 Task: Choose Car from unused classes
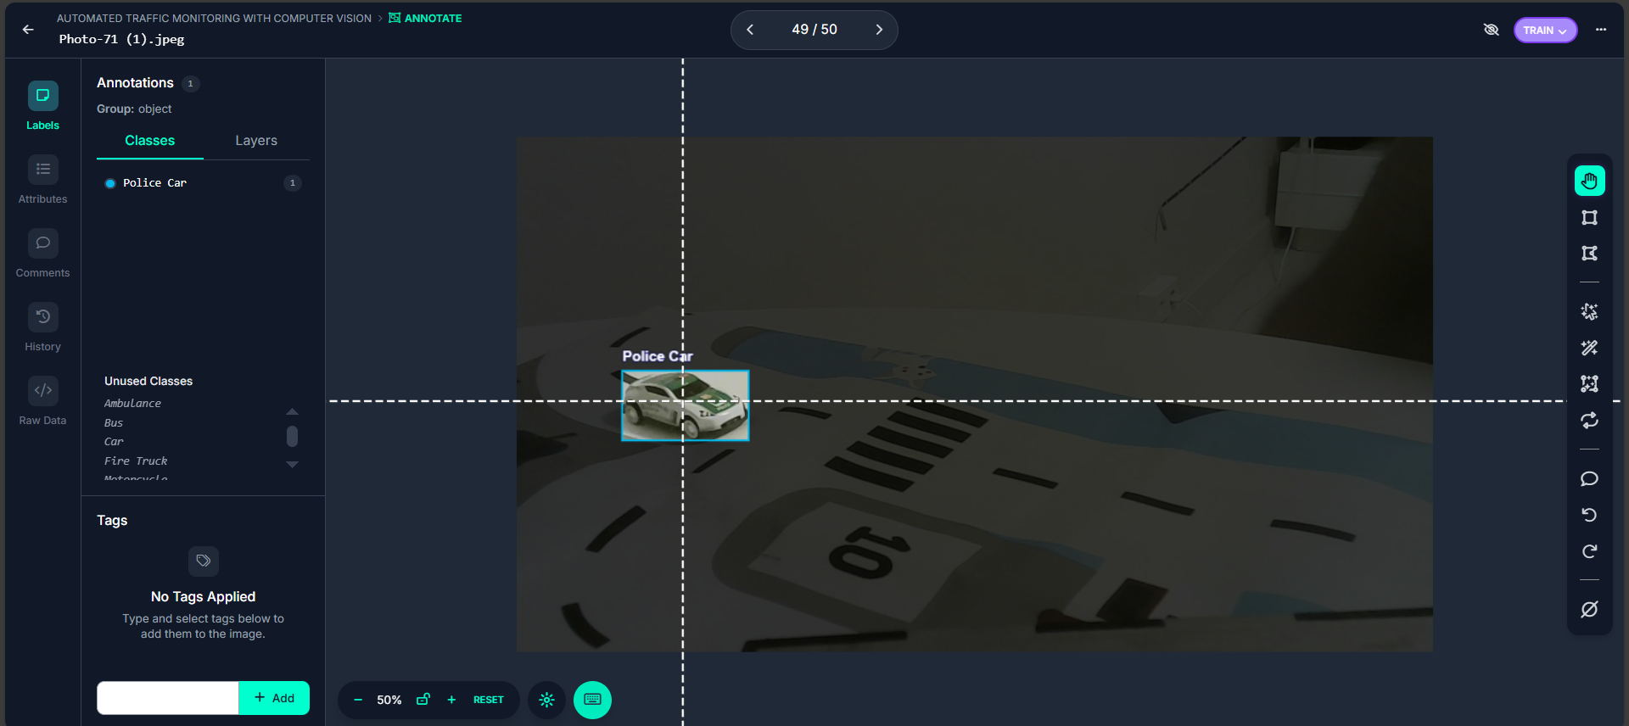click(x=114, y=442)
